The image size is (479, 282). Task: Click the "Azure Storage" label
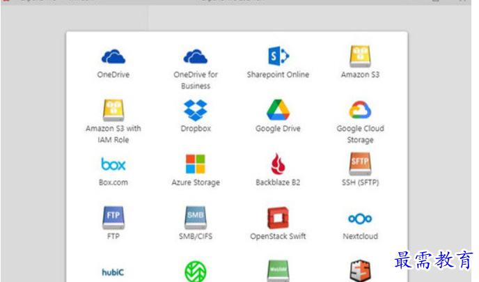point(196,182)
